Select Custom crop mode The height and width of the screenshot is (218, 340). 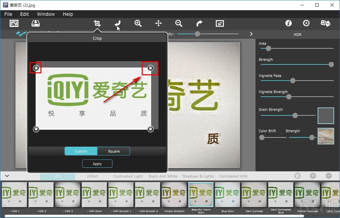coord(81,151)
